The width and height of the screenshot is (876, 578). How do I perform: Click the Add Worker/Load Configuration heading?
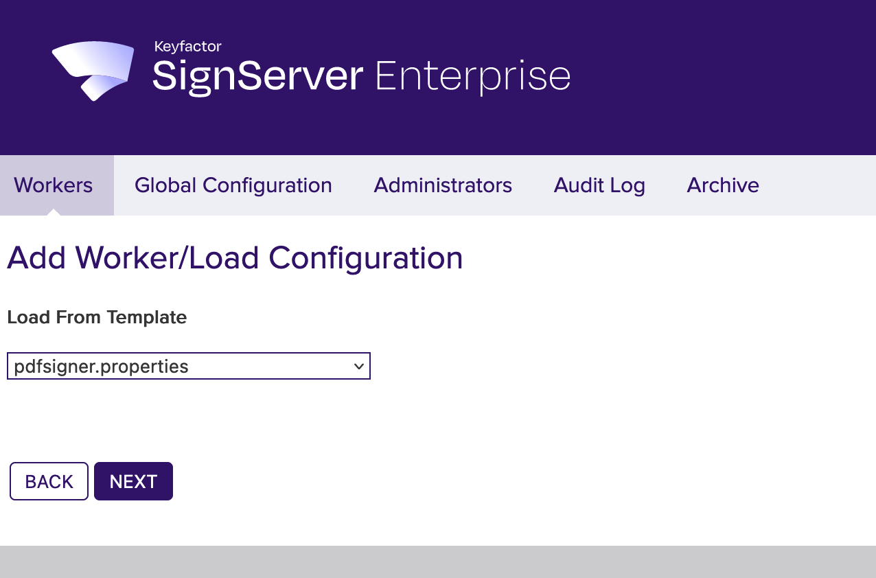(235, 258)
